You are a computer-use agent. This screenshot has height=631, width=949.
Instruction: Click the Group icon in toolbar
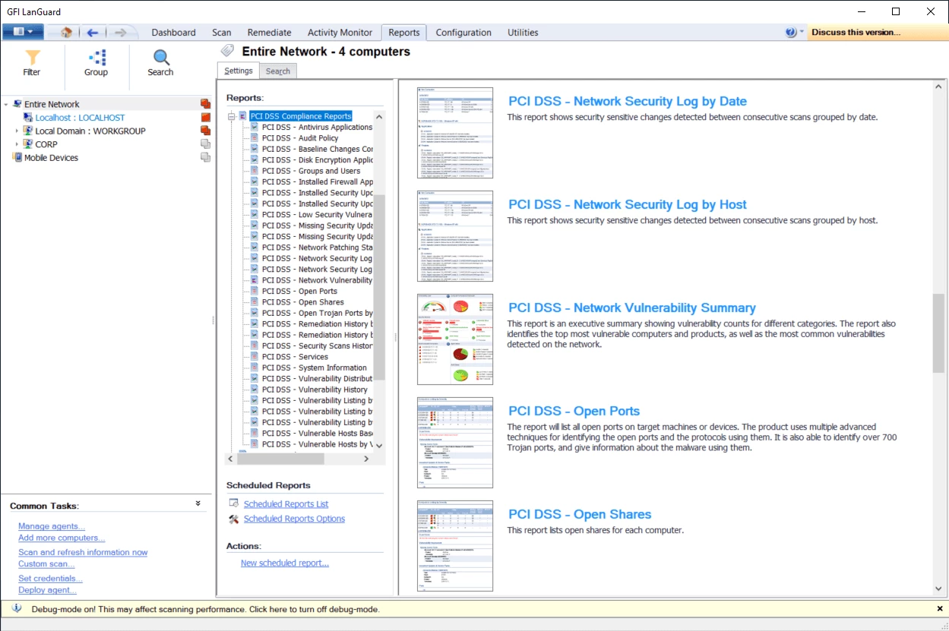(x=96, y=58)
